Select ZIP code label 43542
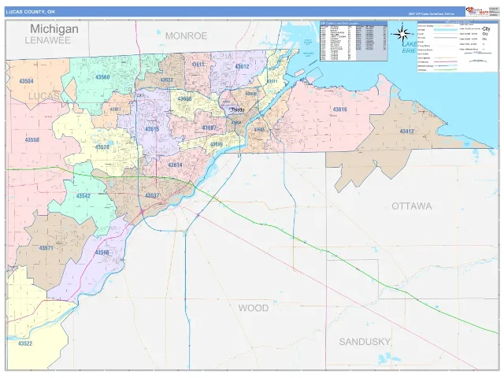Image resolution: width=504 pixels, height=378 pixels. click(83, 196)
